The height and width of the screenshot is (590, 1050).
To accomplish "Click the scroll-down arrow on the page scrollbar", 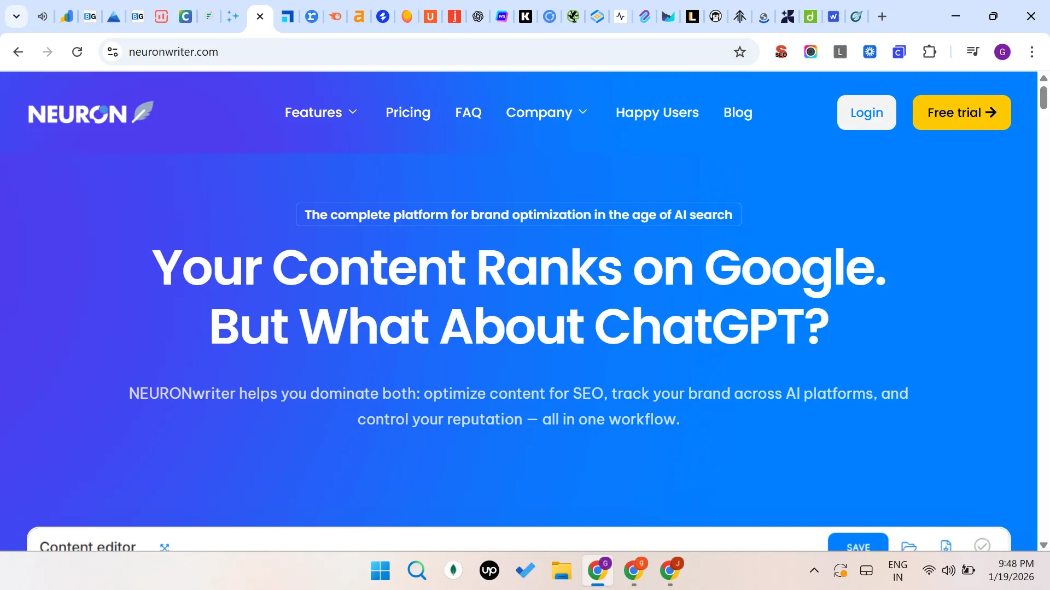I will pos(1043,546).
